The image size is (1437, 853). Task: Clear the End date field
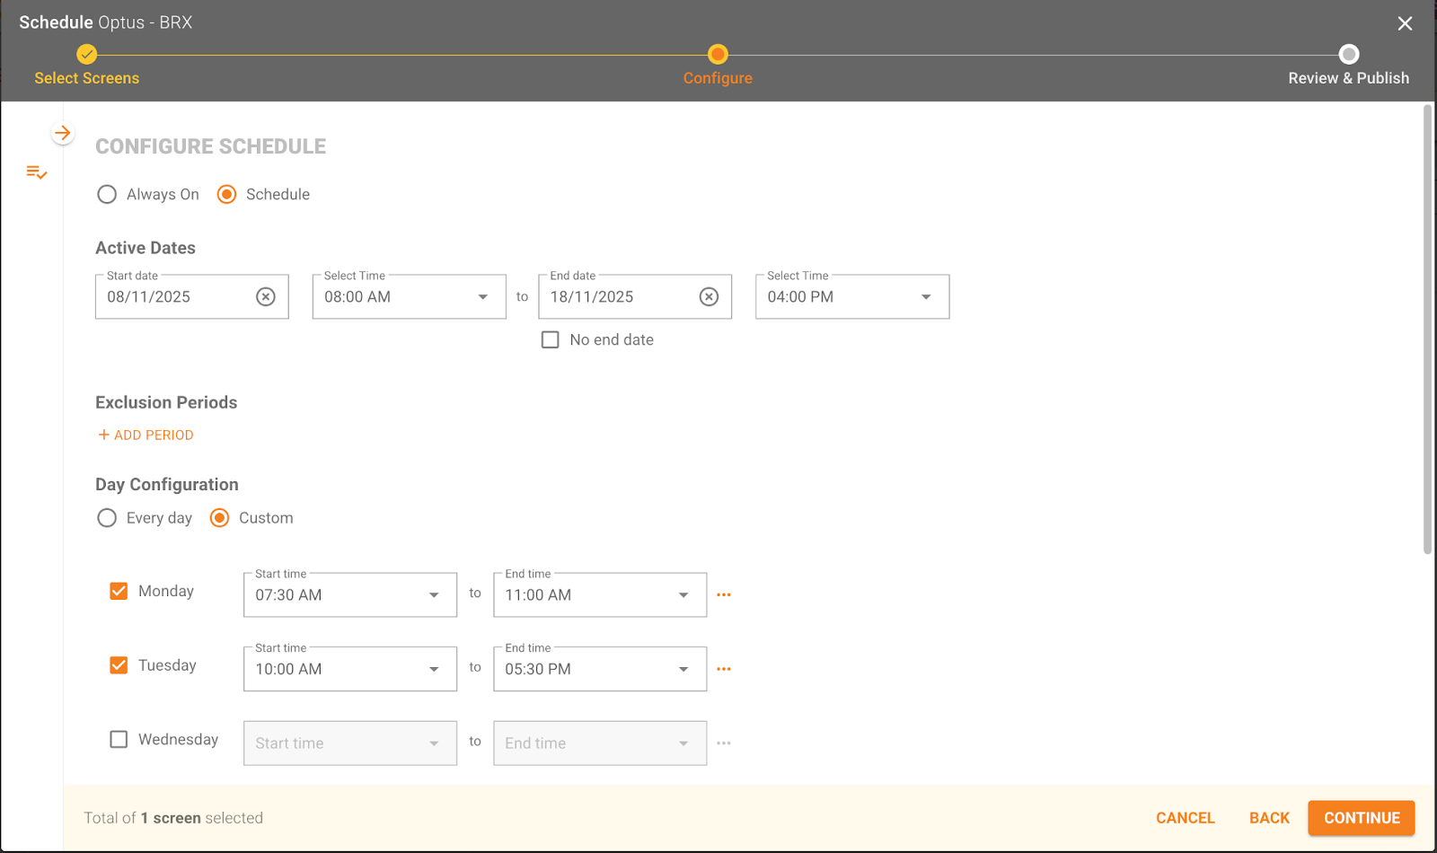tap(709, 297)
